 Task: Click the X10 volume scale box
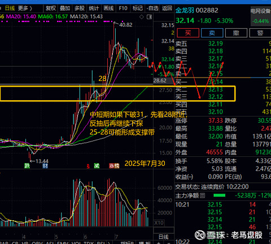159,223
